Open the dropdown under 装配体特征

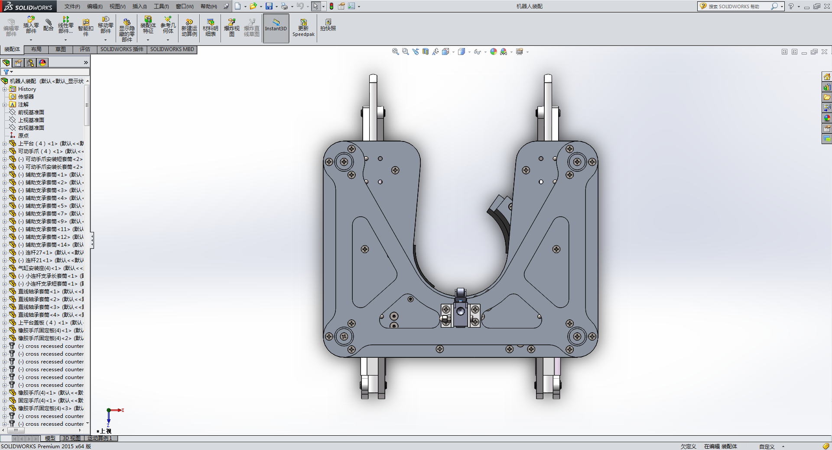point(148,40)
